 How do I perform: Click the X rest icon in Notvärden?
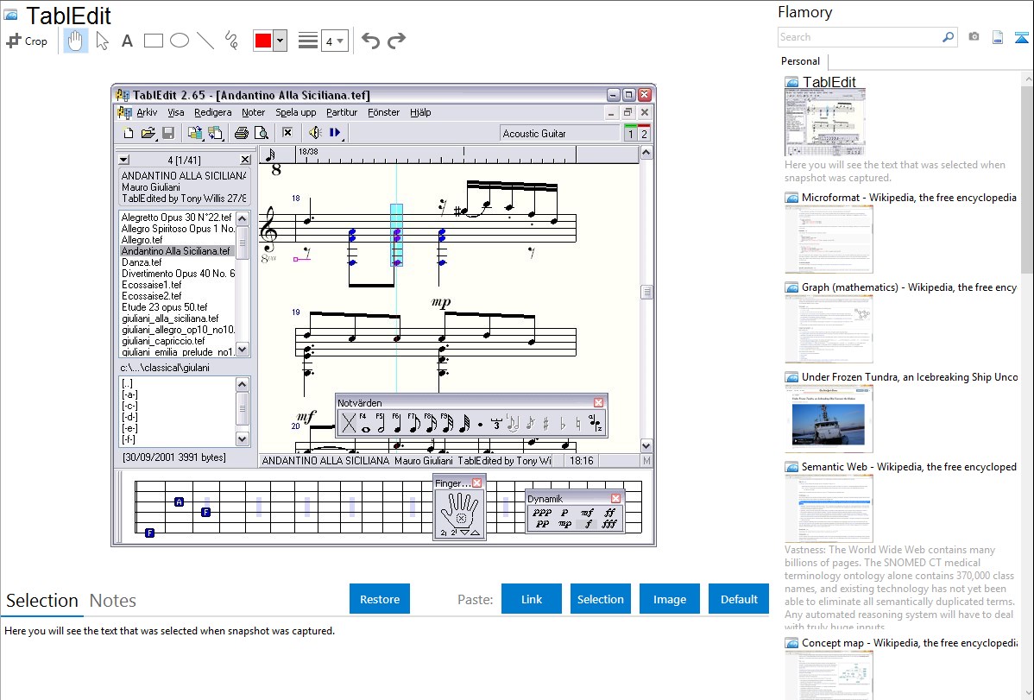[349, 423]
